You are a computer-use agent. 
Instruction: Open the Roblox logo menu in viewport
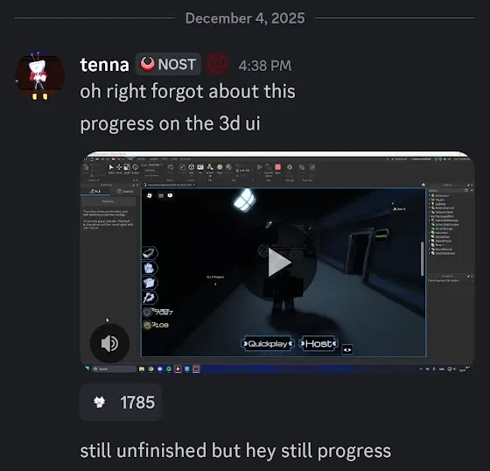point(150,195)
